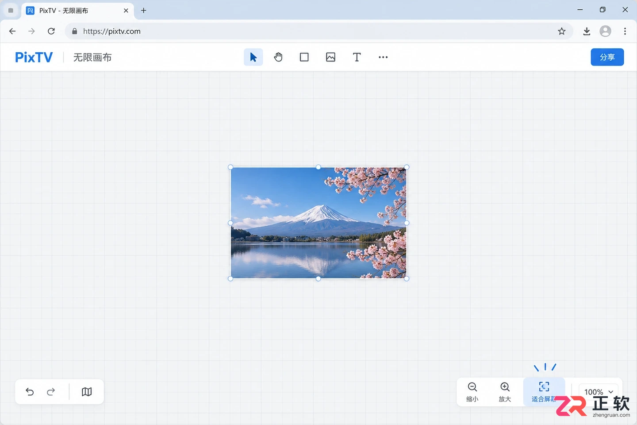Open browser three-dot menu

[625, 31]
